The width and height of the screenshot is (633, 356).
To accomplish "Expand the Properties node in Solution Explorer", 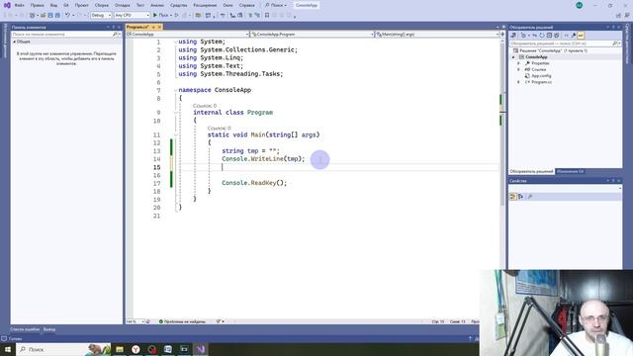I will point(518,63).
